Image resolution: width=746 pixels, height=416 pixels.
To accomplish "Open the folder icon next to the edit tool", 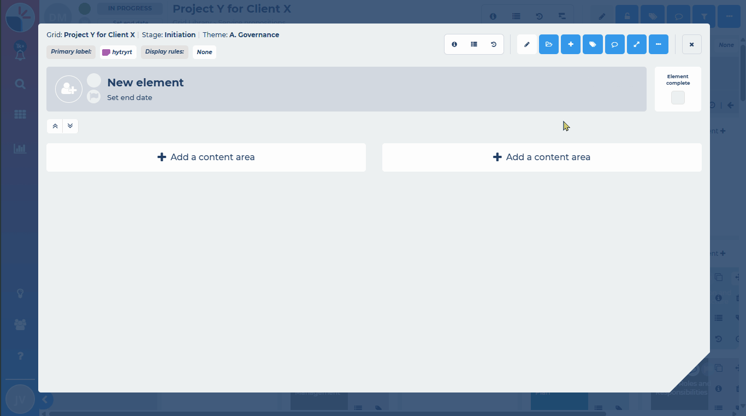I will click(549, 44).
